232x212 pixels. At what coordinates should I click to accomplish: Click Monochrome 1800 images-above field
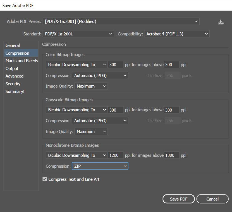172,155
